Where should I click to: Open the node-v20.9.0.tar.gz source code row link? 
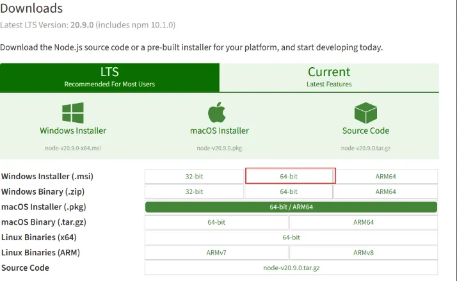(291, 268)
